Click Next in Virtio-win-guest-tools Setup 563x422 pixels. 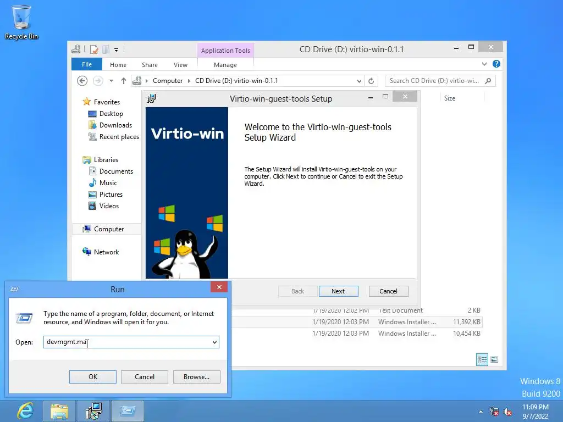(338, 291)
